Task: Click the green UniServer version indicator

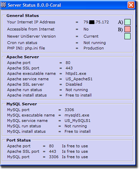Action: pyautogui.click(x=127, y=36)
